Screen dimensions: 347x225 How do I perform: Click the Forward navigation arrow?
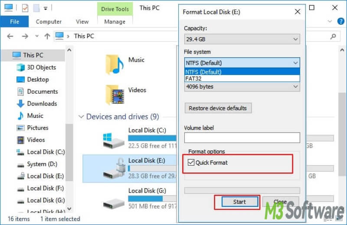25,36
